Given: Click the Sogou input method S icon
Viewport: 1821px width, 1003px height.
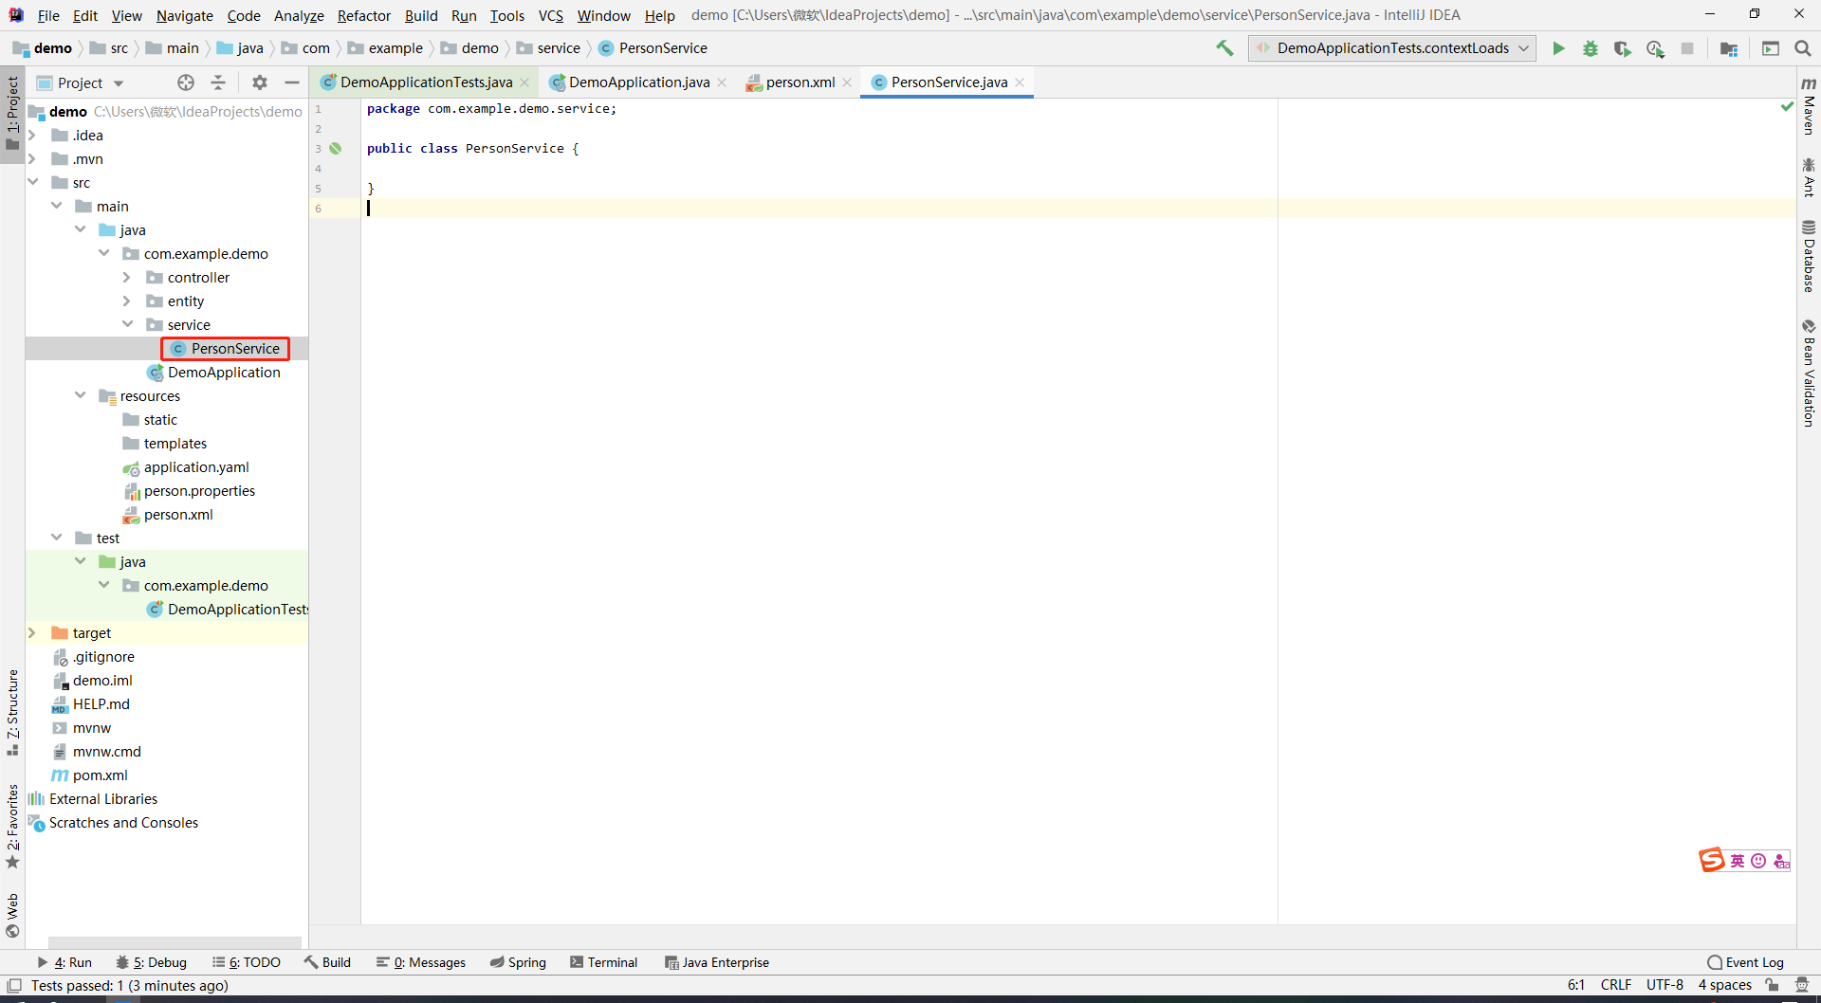Looking at the screenshot, I should [1712, 860].
